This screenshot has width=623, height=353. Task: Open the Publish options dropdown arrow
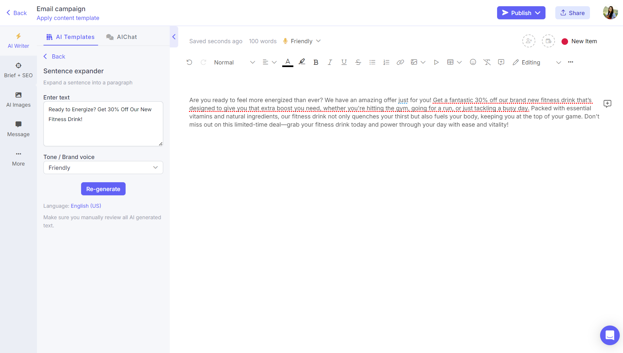click(x=538, y=13)
